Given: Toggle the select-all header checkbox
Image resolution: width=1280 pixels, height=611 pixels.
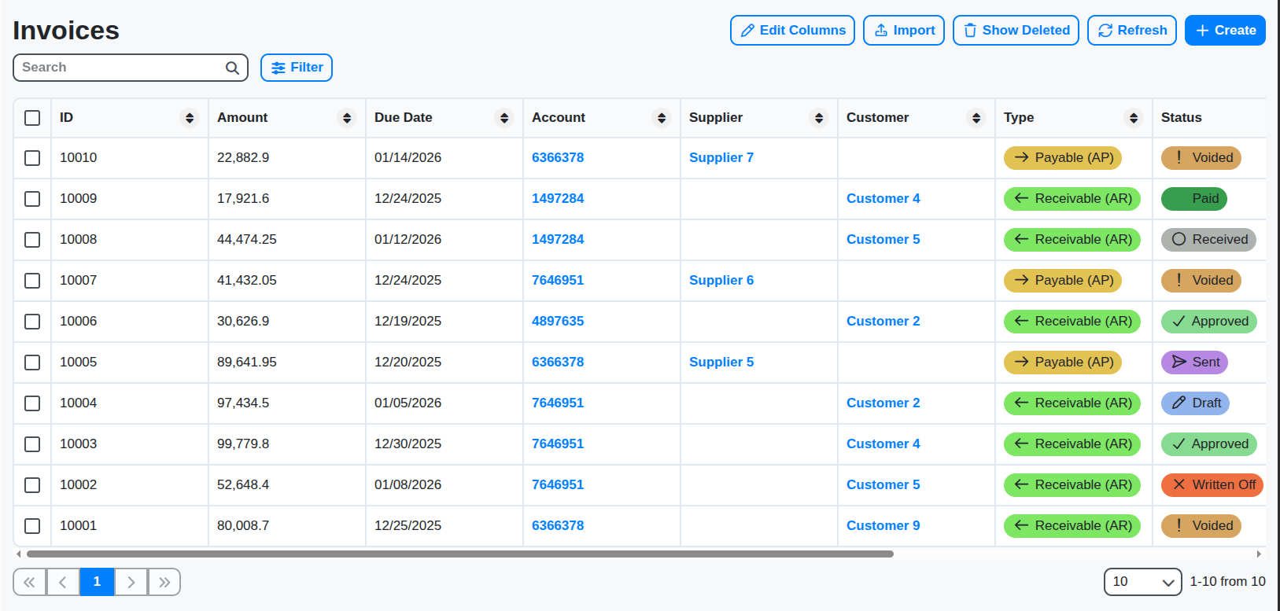Looking at the screenshot, I should (x=32, y=118).
